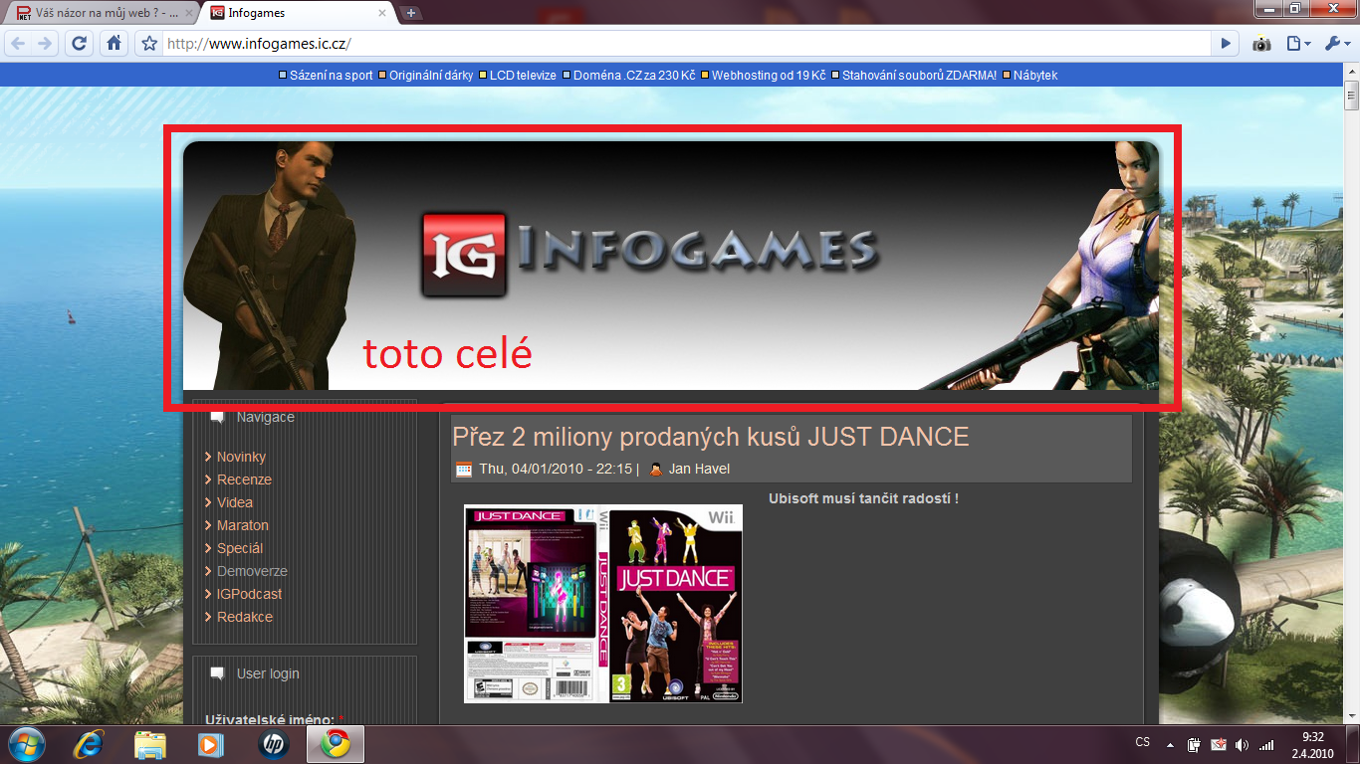The height and width of the screenshot is (764, 1360).
Task: Reload the Infogames page
Action: click(80, 44)
